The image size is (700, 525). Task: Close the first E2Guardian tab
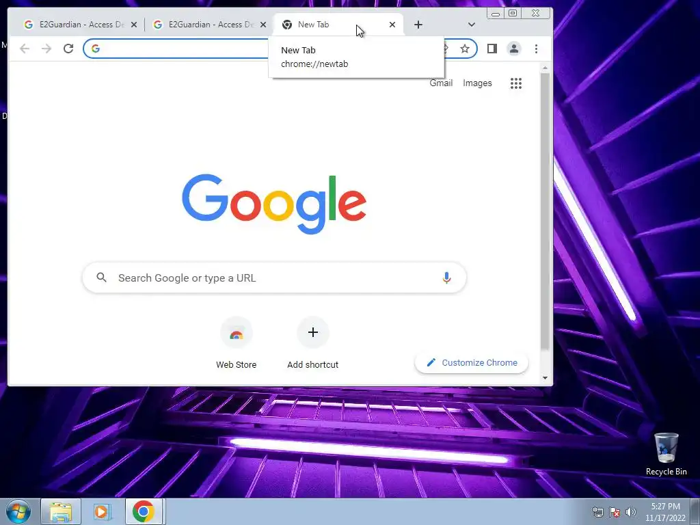(133, 25)
